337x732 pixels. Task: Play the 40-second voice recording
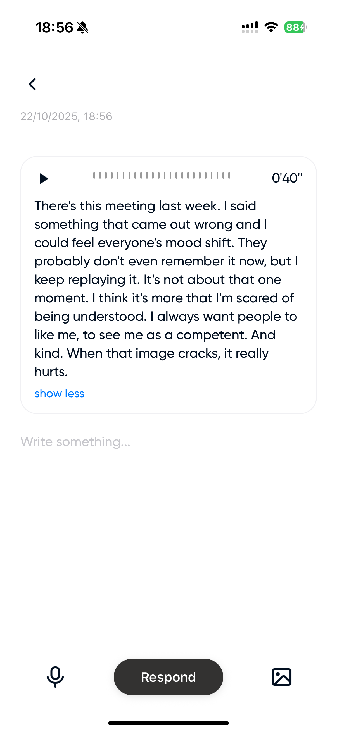click(x=44, y=179)
